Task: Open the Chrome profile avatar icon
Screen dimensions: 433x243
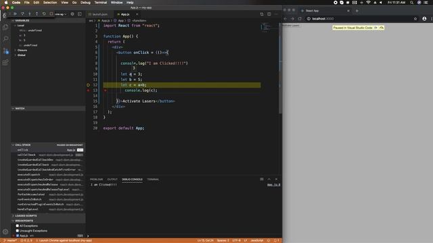Action: tap(424, 19)
